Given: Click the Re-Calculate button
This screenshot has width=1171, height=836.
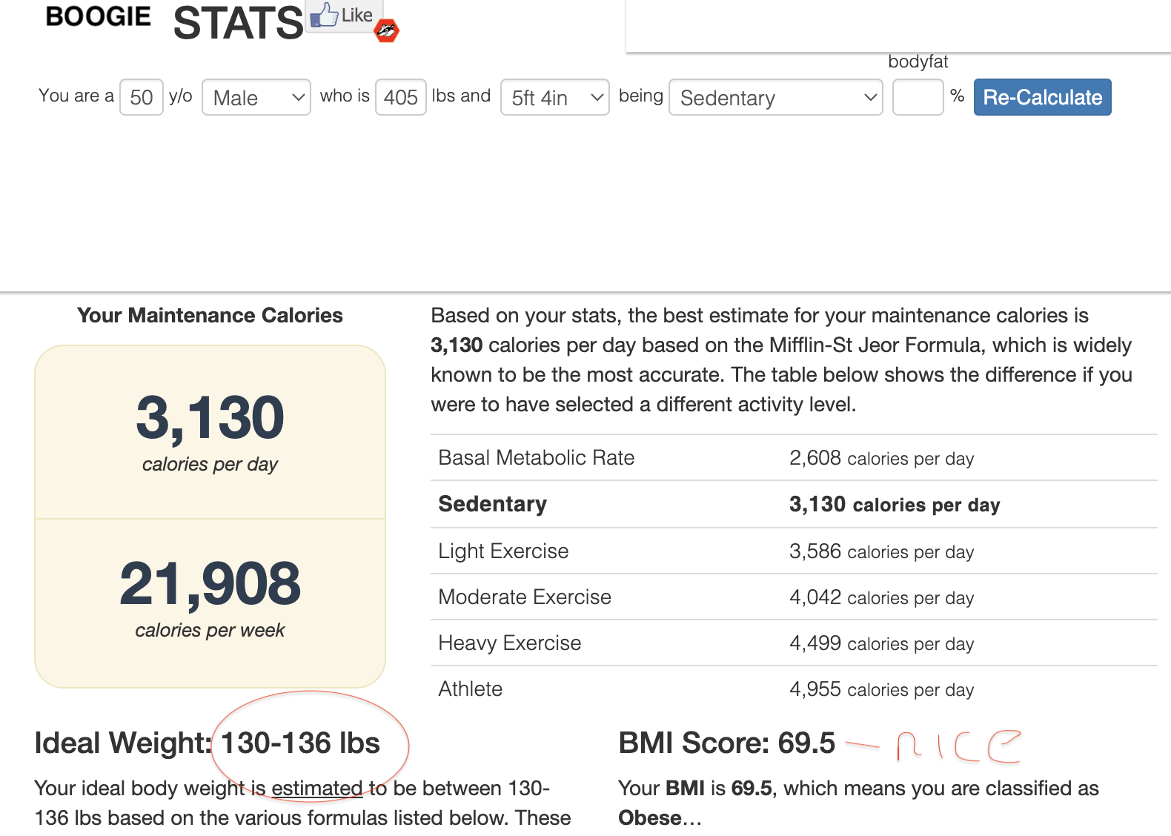Looking at the screenshot, I should (1043, 97).
